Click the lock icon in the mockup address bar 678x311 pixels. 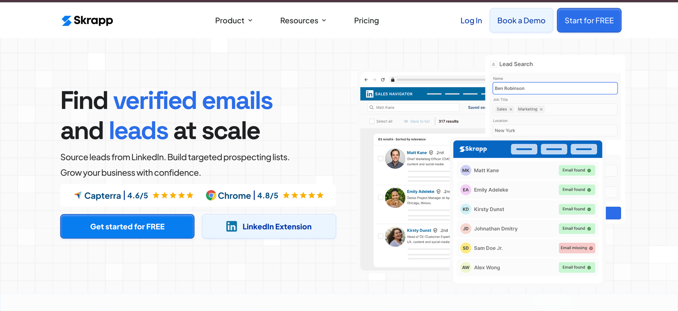(393, 80)
